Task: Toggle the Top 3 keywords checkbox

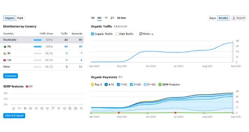Action: pyautogui.click(x=92, y=85)
